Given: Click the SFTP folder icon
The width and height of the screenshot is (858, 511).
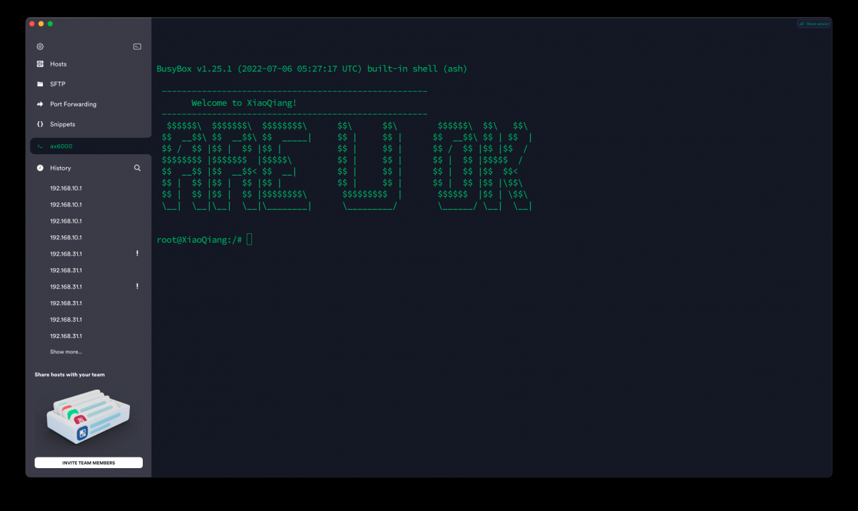Looking at the screenshot, I should pyautogui.click(x=40, y=84).
